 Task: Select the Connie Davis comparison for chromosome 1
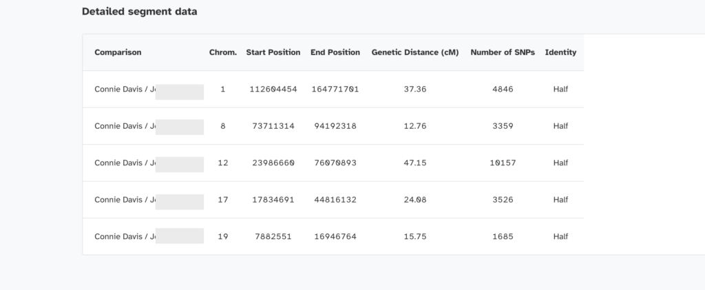point(125,90)
